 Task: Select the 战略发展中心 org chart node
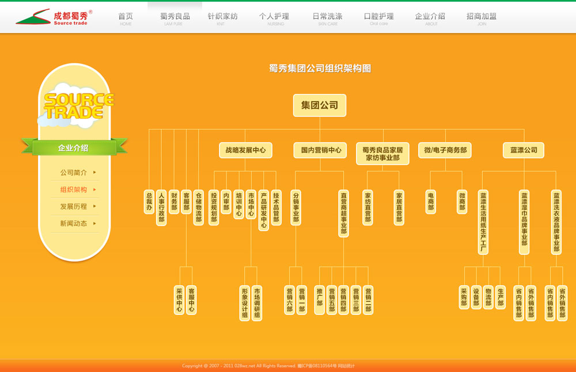[245, 151]
